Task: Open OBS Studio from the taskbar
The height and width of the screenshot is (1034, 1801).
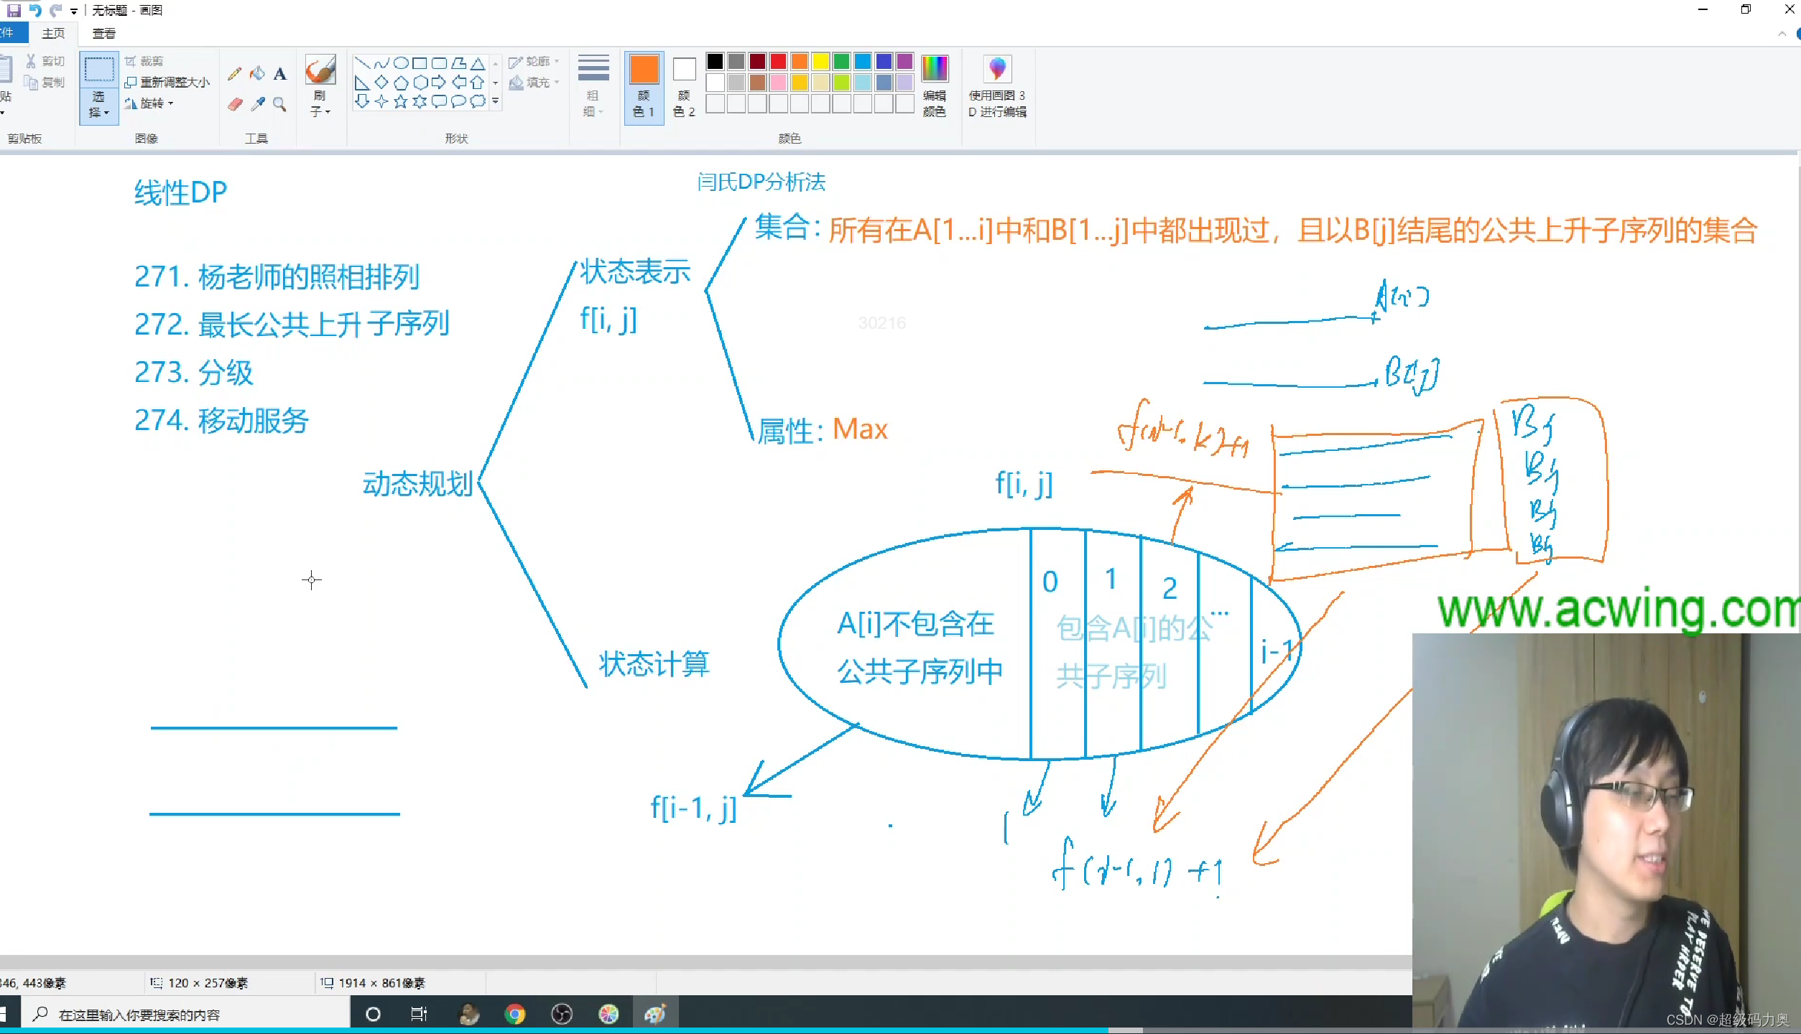Action: [562, 1014]
